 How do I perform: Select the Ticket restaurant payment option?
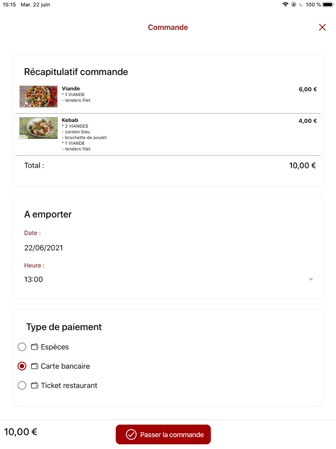[22, 385]
